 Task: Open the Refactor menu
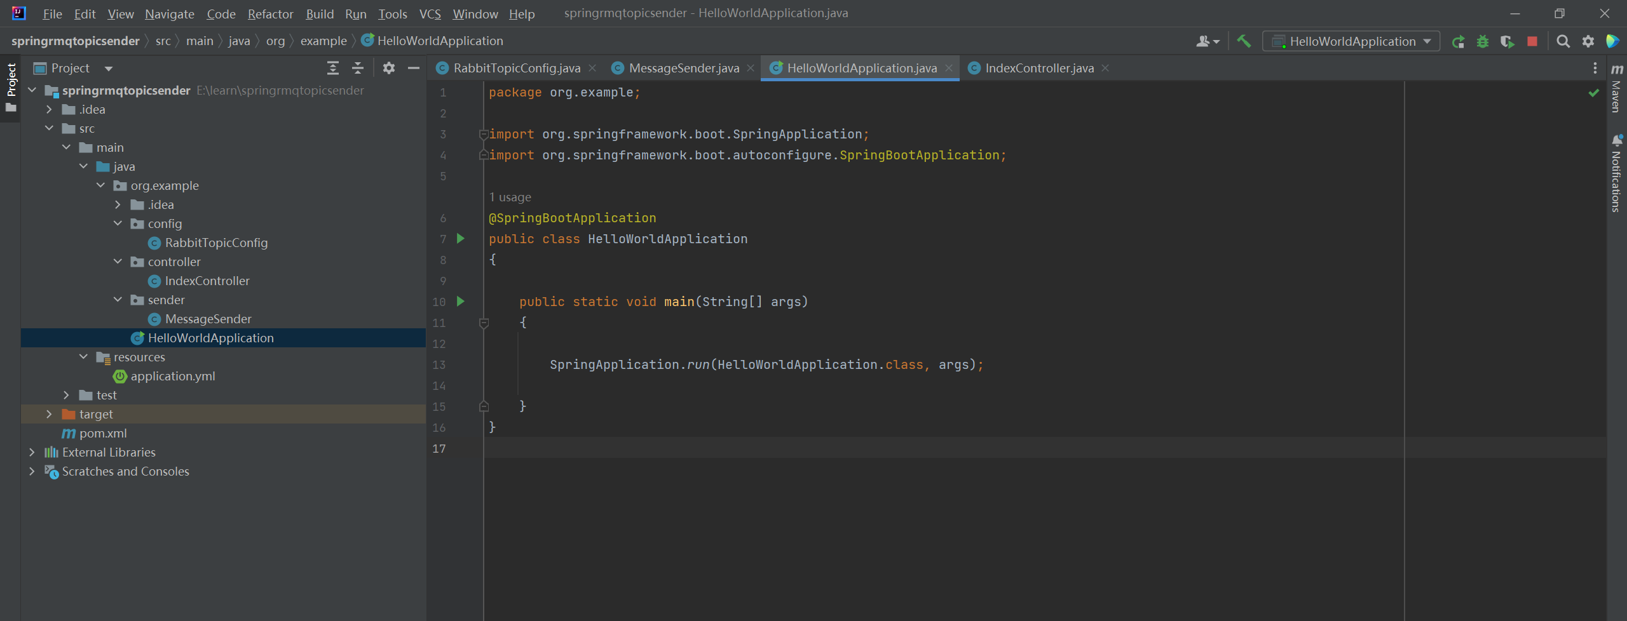click(x=270, y=14)
